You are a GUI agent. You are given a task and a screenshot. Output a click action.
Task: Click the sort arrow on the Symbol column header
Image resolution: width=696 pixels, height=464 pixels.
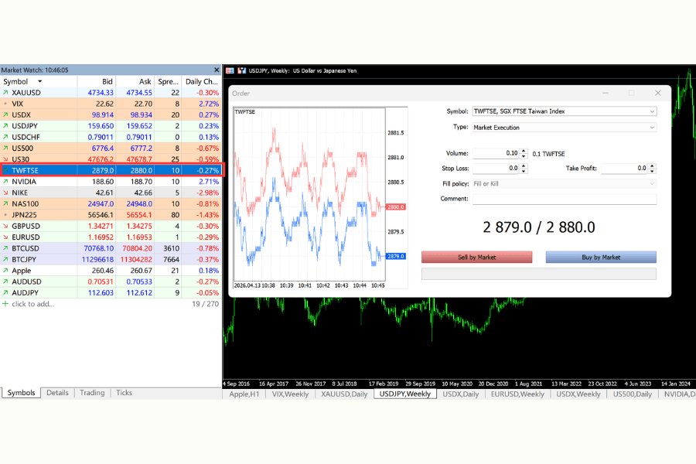40,81
